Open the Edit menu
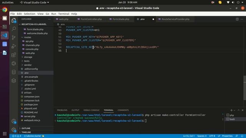 19,14
